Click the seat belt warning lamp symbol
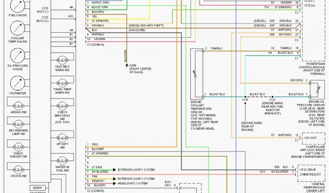This screenshot has width=329, height=193. 62,60
